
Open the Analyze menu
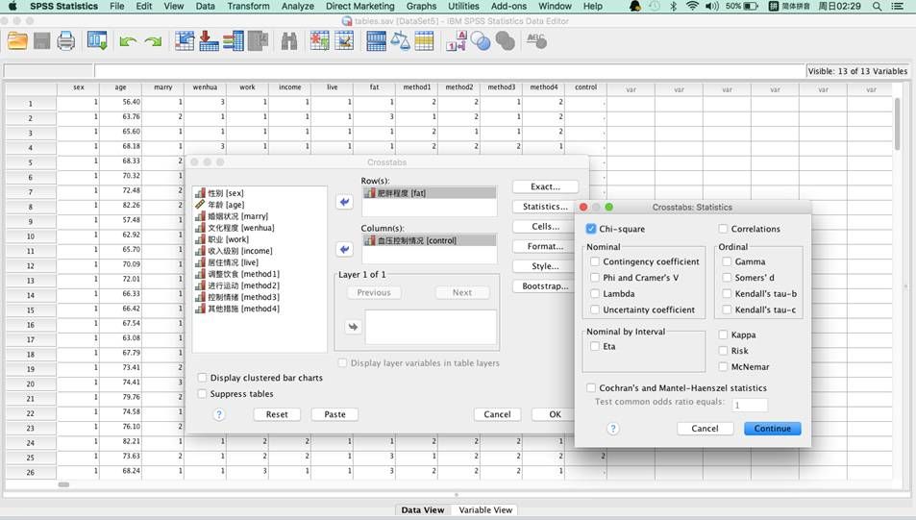coord(298,7)
